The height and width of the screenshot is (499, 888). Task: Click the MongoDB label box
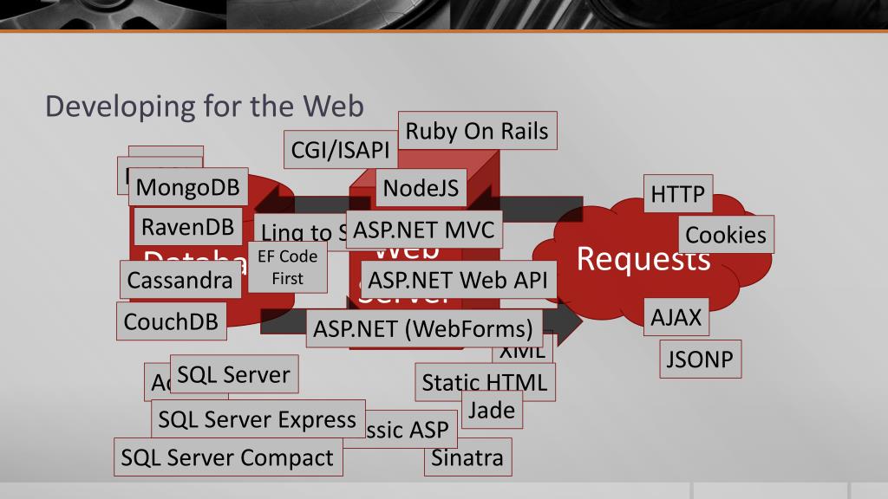tap(188, 187)
